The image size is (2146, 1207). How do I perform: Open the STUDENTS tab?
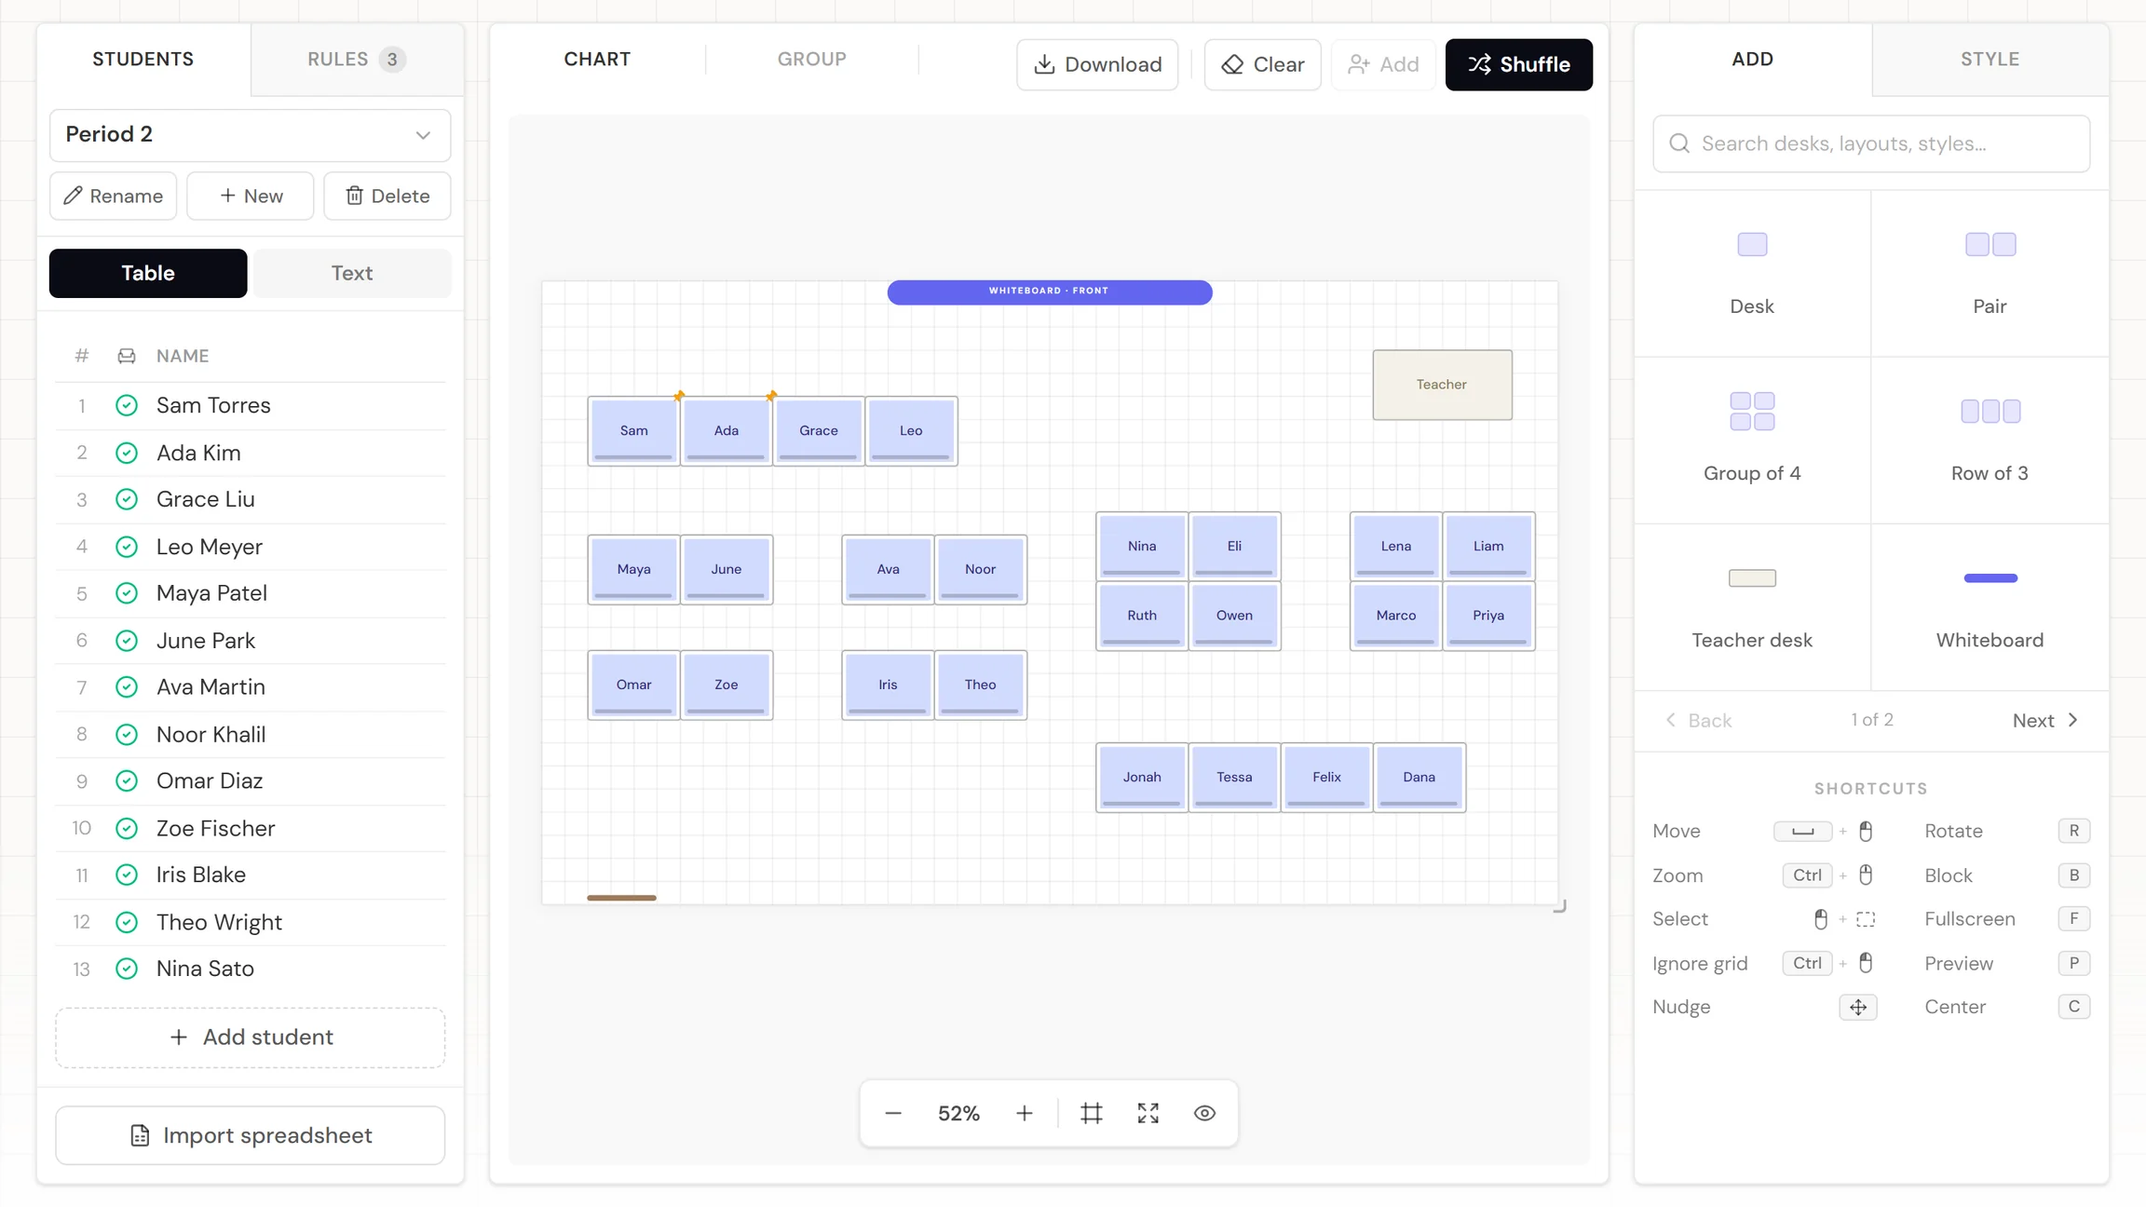pos(143,59)
